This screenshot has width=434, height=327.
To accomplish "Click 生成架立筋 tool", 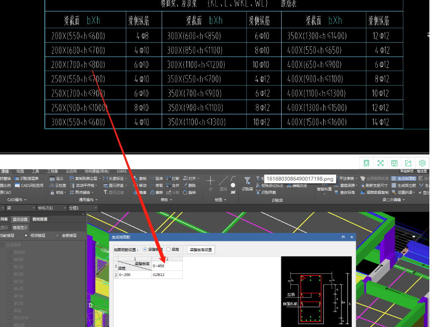I will pos(404,185).
